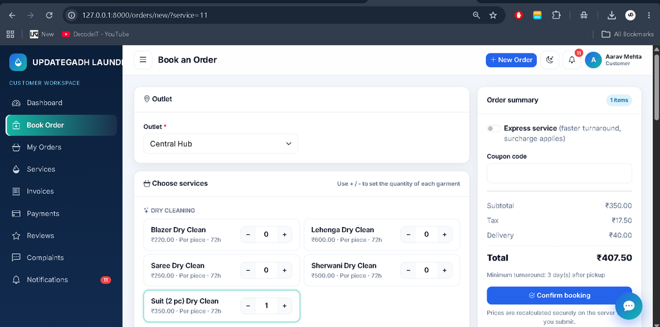The width and height of the screenshot is (660, 327).
Task: Bookmark this page with the star
Action: 493,15
